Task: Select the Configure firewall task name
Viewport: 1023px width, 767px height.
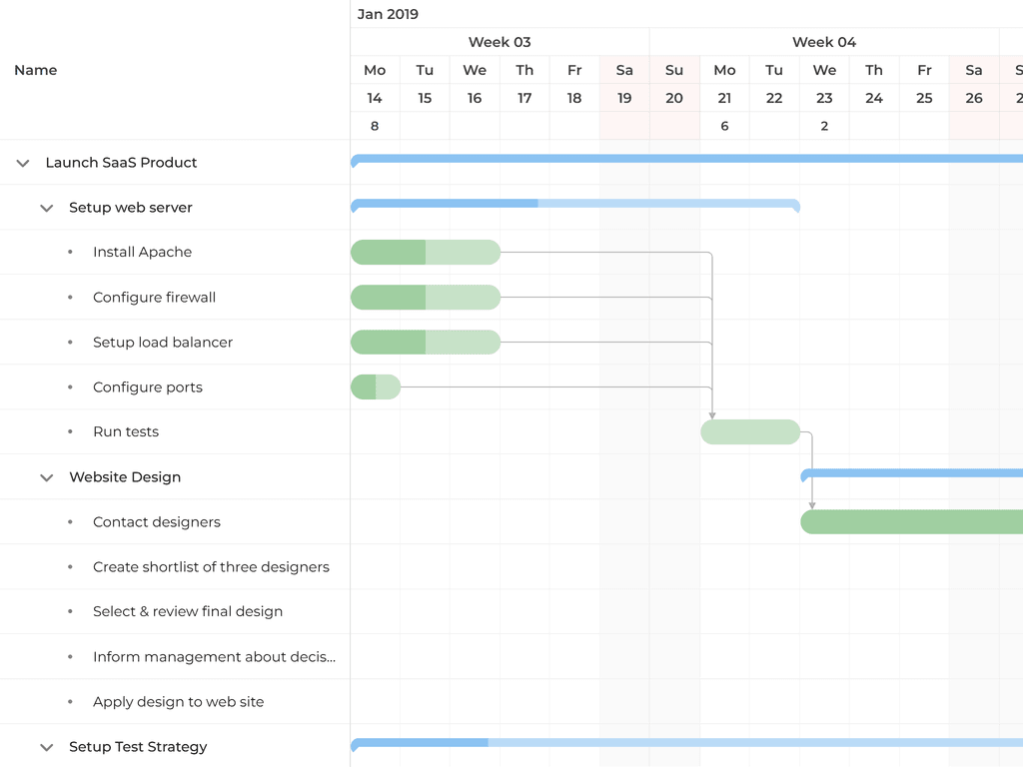Action: pos(154,297)
